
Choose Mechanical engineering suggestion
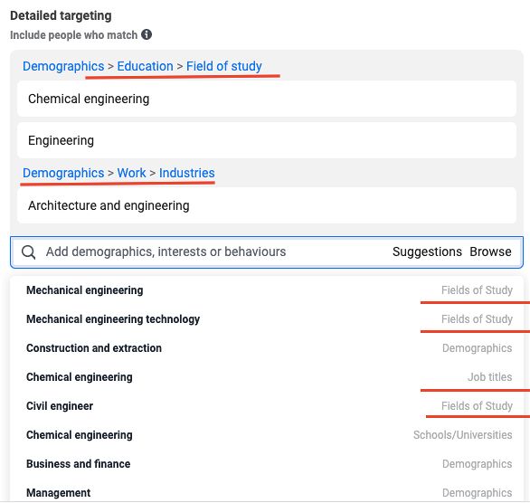point(266,290)
